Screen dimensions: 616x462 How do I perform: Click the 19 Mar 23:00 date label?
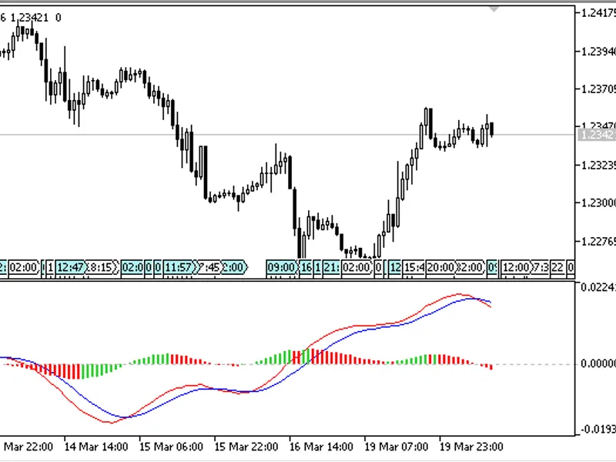coord(471,447)
